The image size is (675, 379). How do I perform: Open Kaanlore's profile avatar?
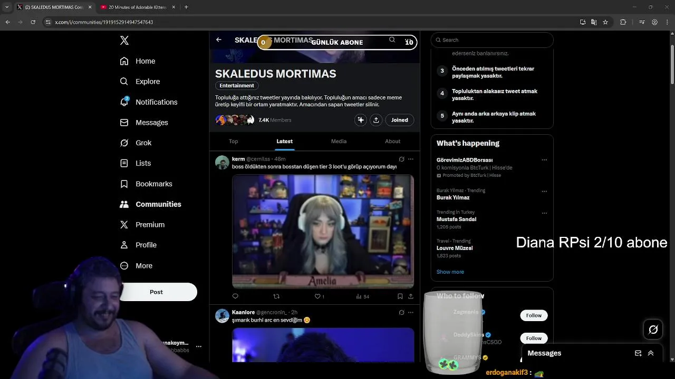(x=222, y=316)
